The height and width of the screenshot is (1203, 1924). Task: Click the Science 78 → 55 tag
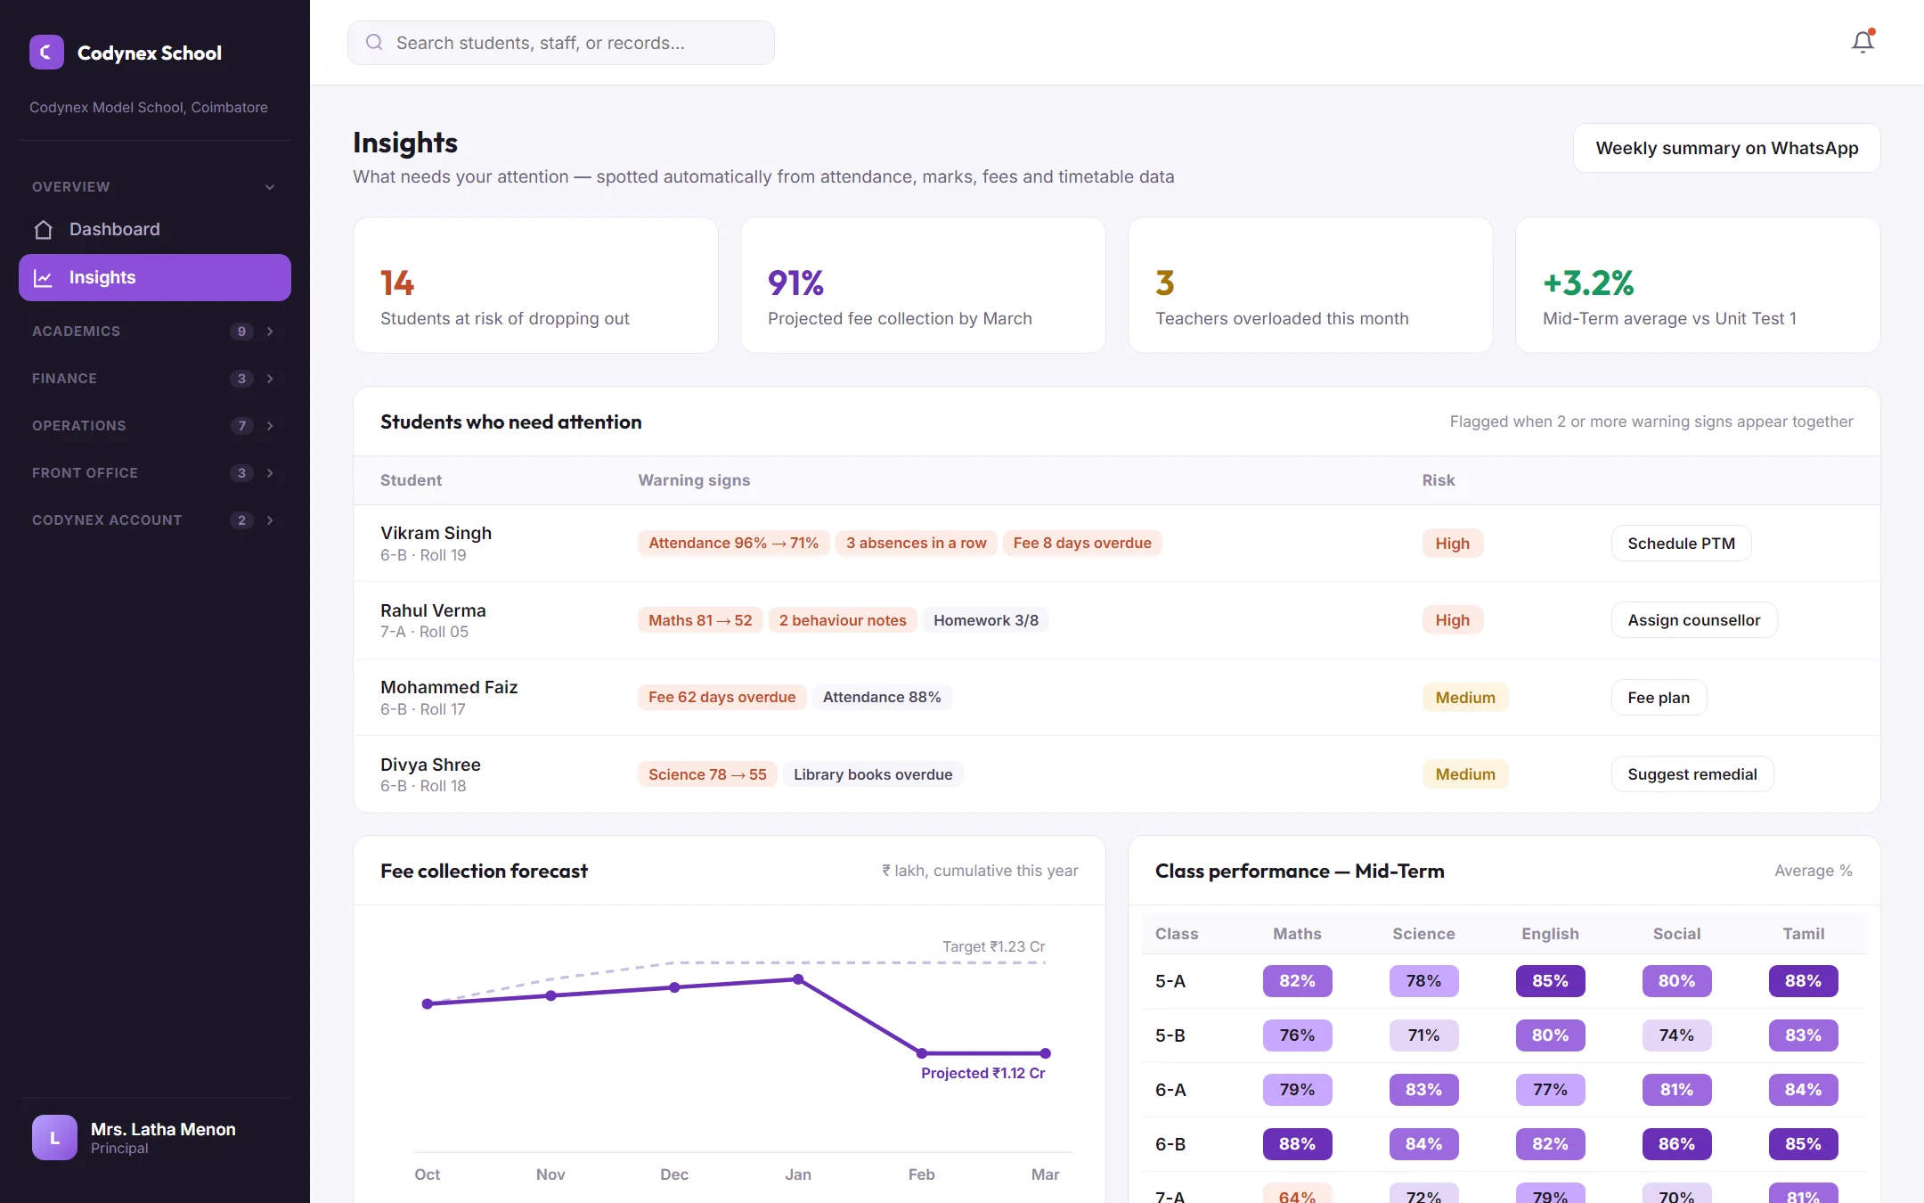coord(707,774)
